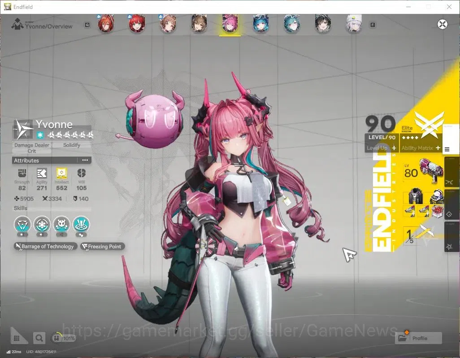Screen dimensions: 460x358
Task: Click the six-star rarity row
Action: coord(70,135)
